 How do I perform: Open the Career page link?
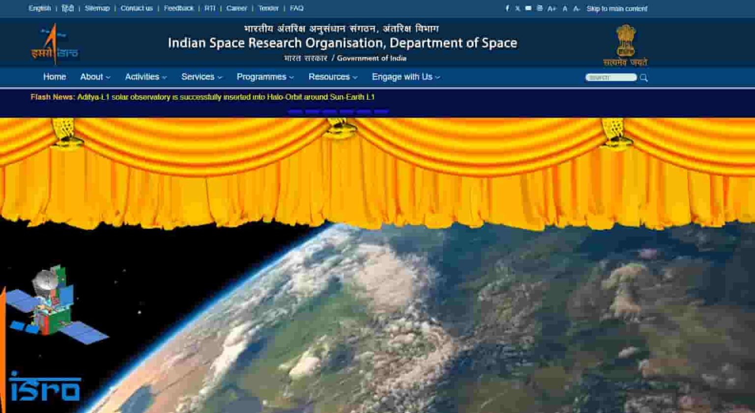(x=237, y=8)
